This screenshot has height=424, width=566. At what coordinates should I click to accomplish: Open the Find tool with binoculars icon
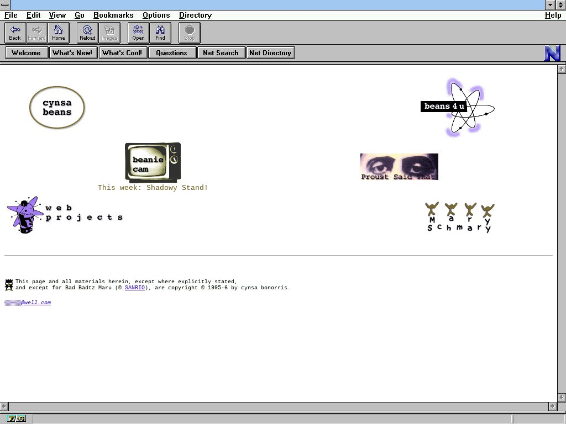pos(160,33)
